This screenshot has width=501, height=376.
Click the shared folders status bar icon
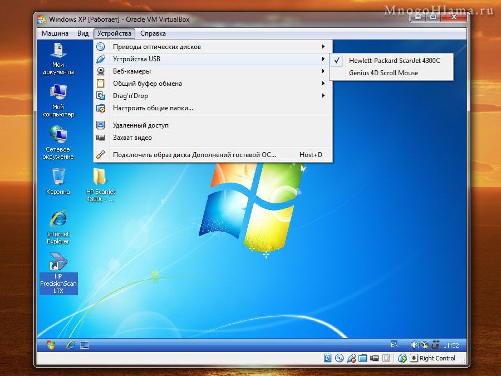click(362, 358)
